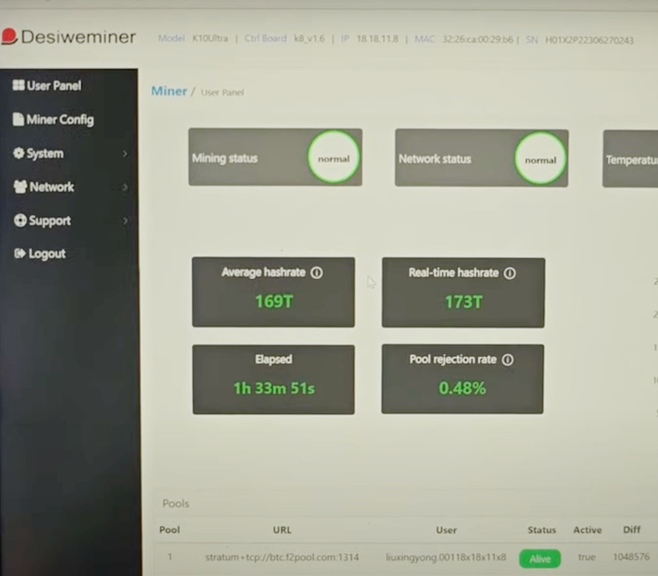Click the System gear icon

point(19,153)
